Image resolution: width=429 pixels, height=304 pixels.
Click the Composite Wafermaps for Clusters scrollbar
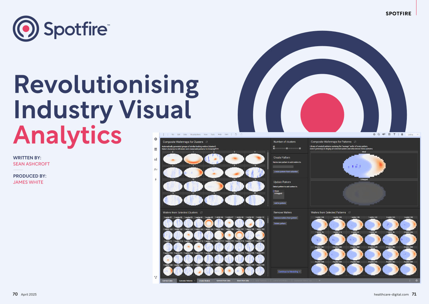point(268,160)
